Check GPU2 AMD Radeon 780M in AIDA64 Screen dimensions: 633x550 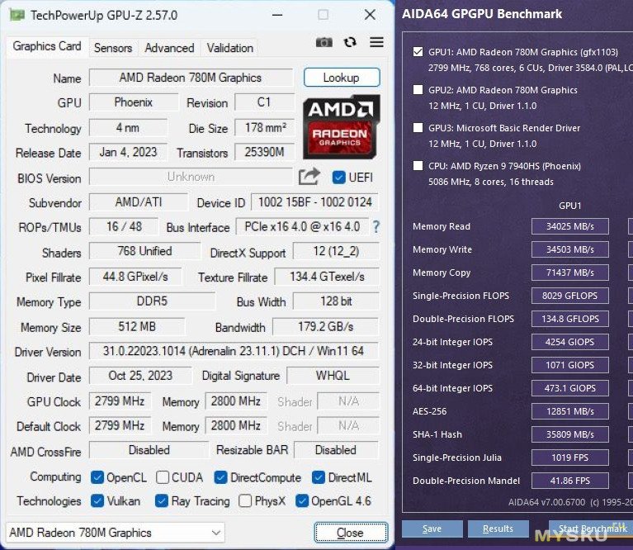[418, 90]
